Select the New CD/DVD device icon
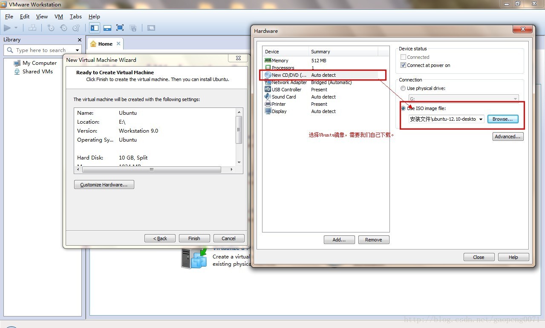 pos(268,75)
